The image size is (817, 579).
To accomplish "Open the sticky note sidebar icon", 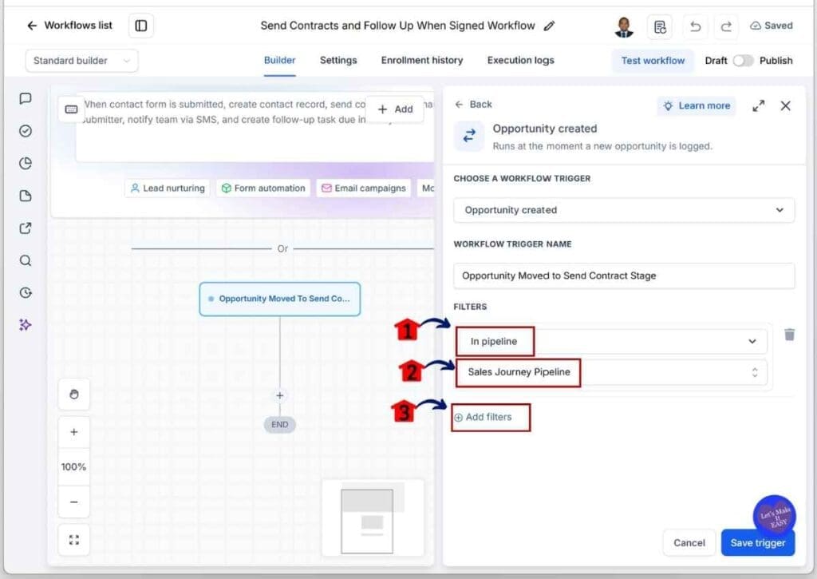I will (25, 196).
